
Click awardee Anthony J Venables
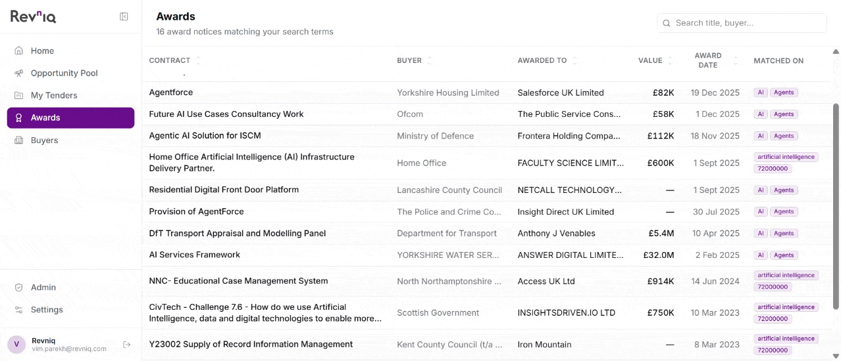[556, 233]
